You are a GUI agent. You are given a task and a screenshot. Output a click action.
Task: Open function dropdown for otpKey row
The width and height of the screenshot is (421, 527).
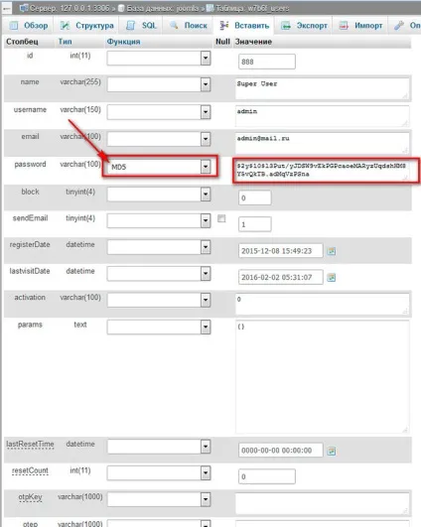coord(159,499)
